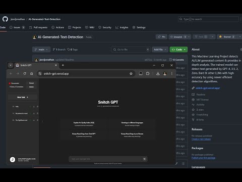Open the browser downloads icon
Screen dimensions: 242x182
158,73
